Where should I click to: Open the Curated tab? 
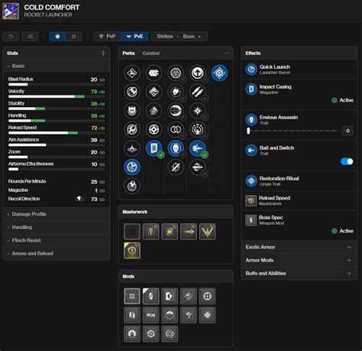pyautogui.click(x=150, y=53)
